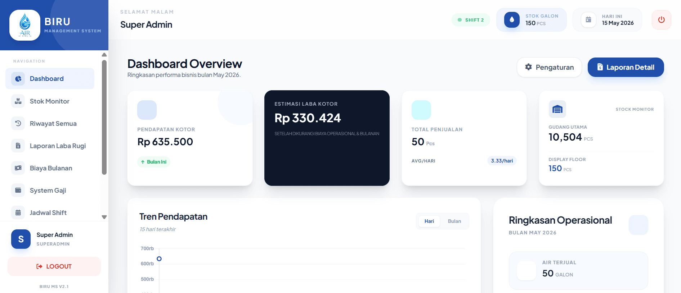Click the BIRU Air logo
Screen dimensions: 681x293
[x=25, y=25]
